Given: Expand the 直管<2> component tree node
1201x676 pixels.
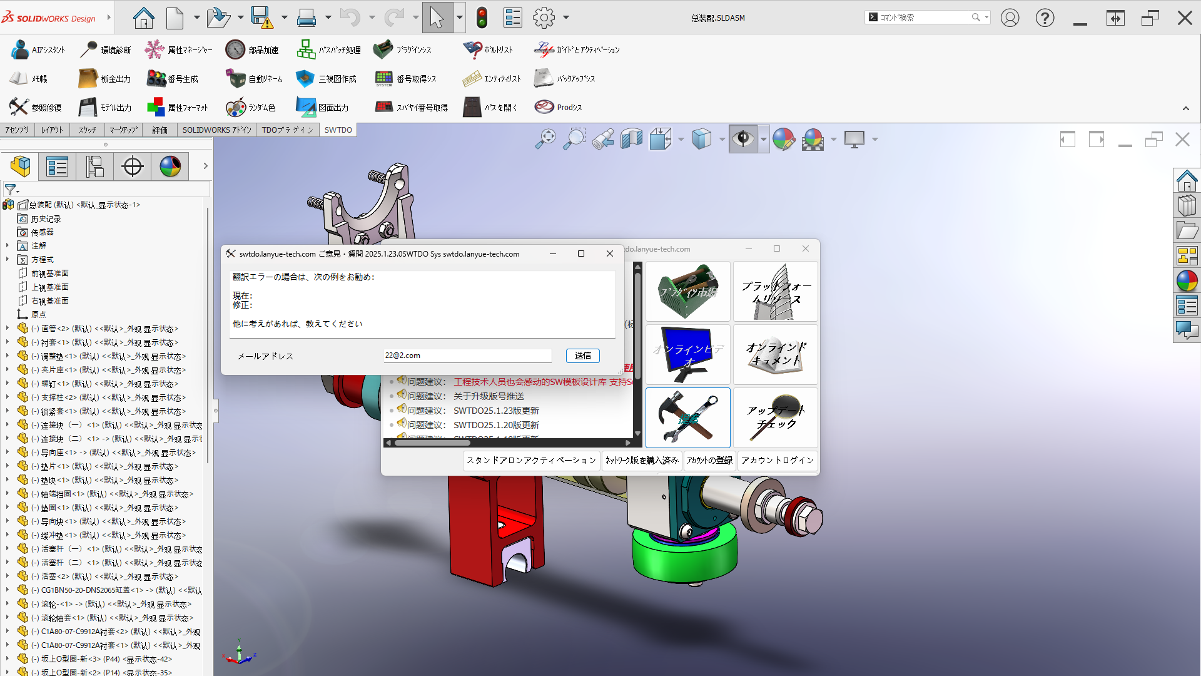Looking at the screenshot, I should [8, 329].
